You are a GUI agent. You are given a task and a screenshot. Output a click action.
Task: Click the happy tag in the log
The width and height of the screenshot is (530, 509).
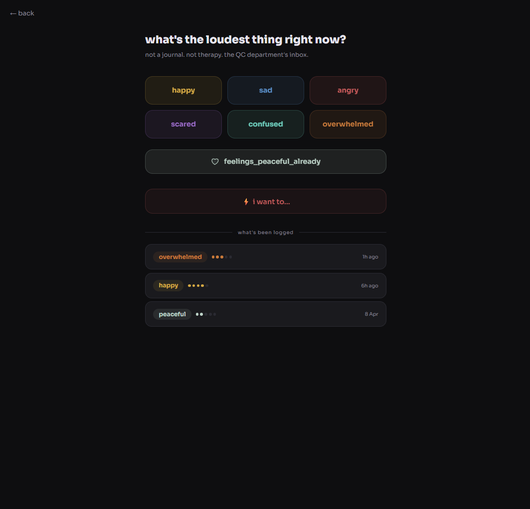tap(169, 286)
